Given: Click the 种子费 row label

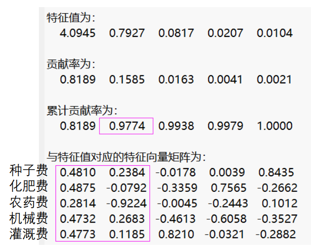Looking at the screenshot, I should click(x=28, y=171).
